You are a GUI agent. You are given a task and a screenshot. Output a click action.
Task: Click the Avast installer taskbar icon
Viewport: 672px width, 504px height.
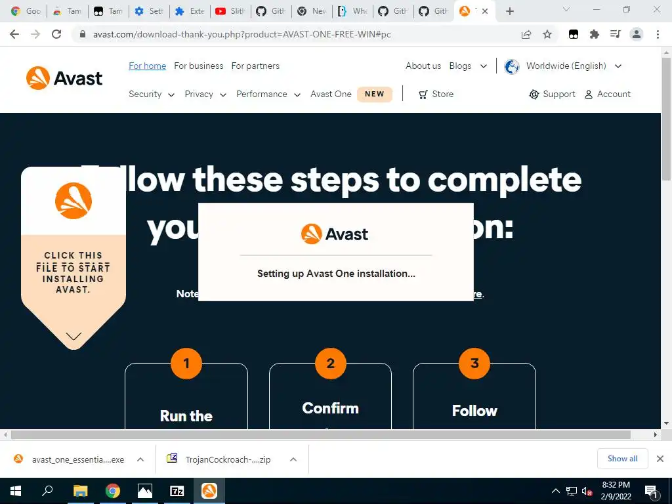[209, 491]
